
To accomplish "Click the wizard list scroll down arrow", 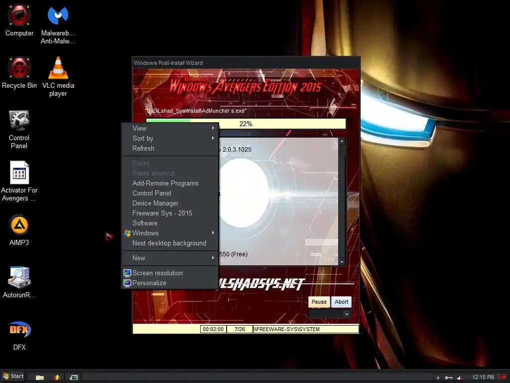I will (x=342, y=261).
